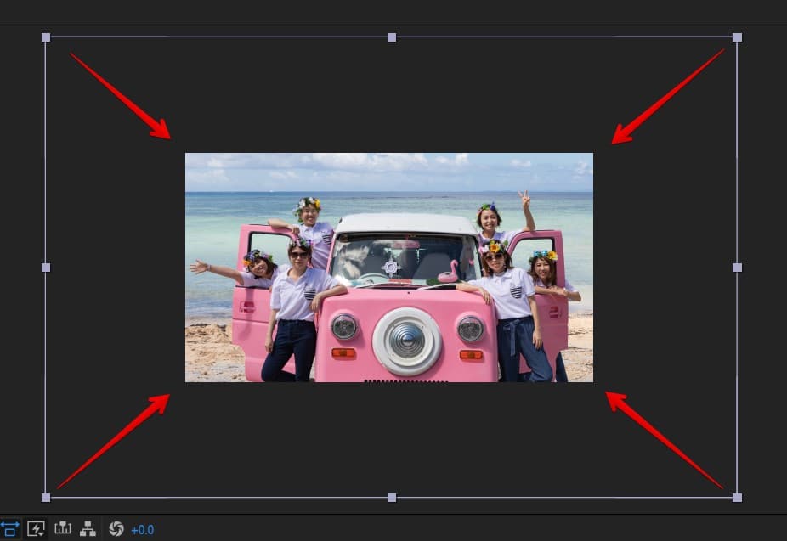This screenshot has height=541, width=787.
Task: Open the Fast Previews dropdown
Action: pos(36,529)
